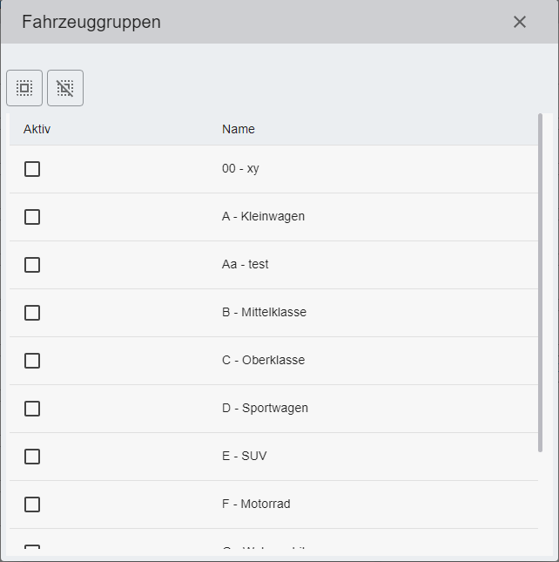Tick the F - Motorrad checkbox
The width and height of the screenshot is (559, 562).
tap(32, 504)
